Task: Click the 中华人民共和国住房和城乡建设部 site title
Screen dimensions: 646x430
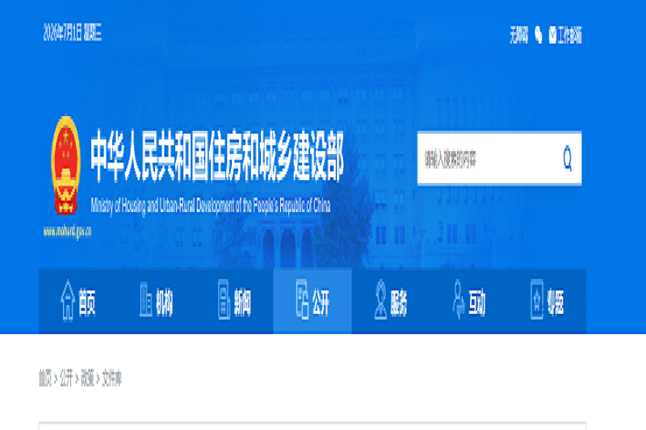Action: click(x=217, y=156)
